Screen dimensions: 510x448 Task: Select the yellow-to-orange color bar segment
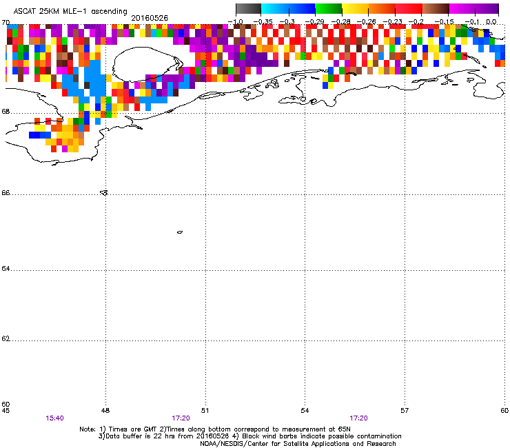pos(369,9)
